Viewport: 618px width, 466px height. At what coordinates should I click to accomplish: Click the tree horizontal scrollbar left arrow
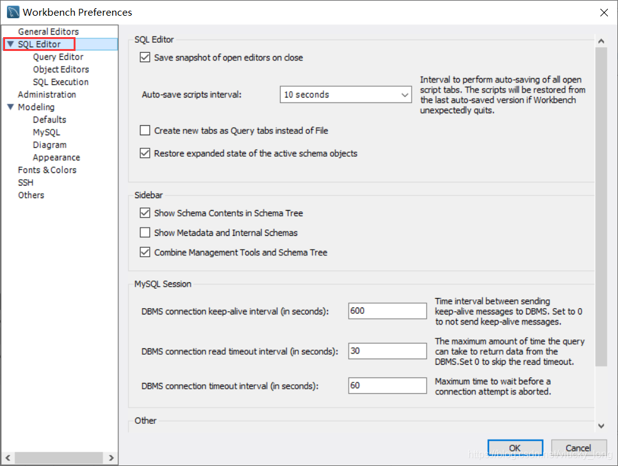point(8,458)
